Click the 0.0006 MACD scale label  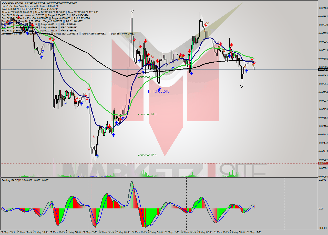click(x=323, y=180)
